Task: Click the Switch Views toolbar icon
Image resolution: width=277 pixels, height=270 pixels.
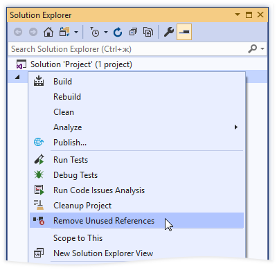Action: tap(64, 32)
